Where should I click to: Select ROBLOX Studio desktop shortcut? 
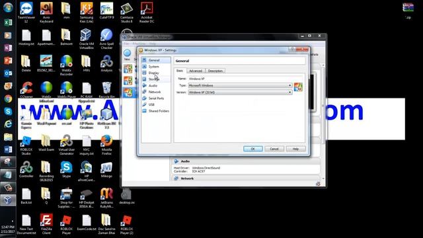(26, 145)
